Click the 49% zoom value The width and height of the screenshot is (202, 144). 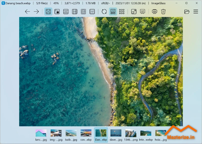point(56,3)
